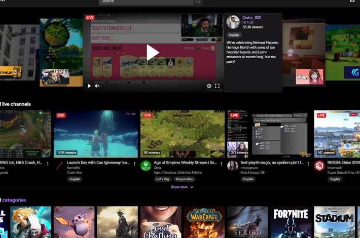
Task: Open 'Age of Empires Weekly Stream' title
Action: point(185,163)
